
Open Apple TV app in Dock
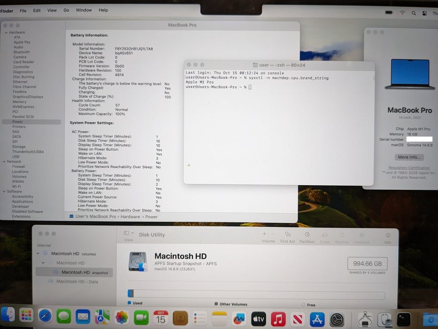point(258,319)
